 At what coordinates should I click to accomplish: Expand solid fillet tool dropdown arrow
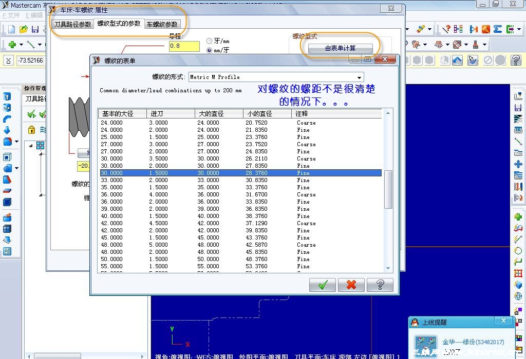[x=16, y=142]
